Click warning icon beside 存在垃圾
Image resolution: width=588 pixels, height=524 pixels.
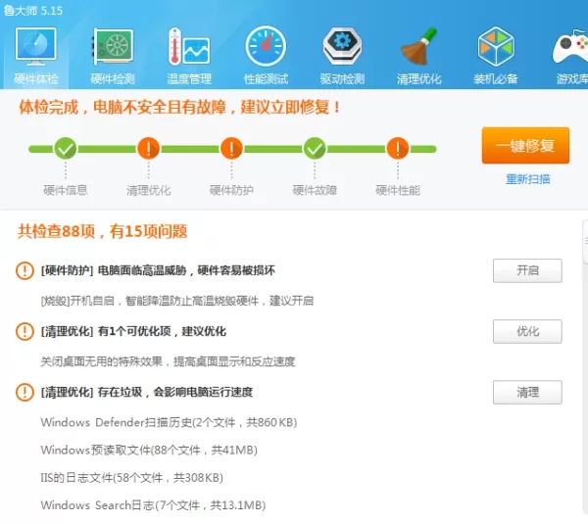(x=24, y=392)
